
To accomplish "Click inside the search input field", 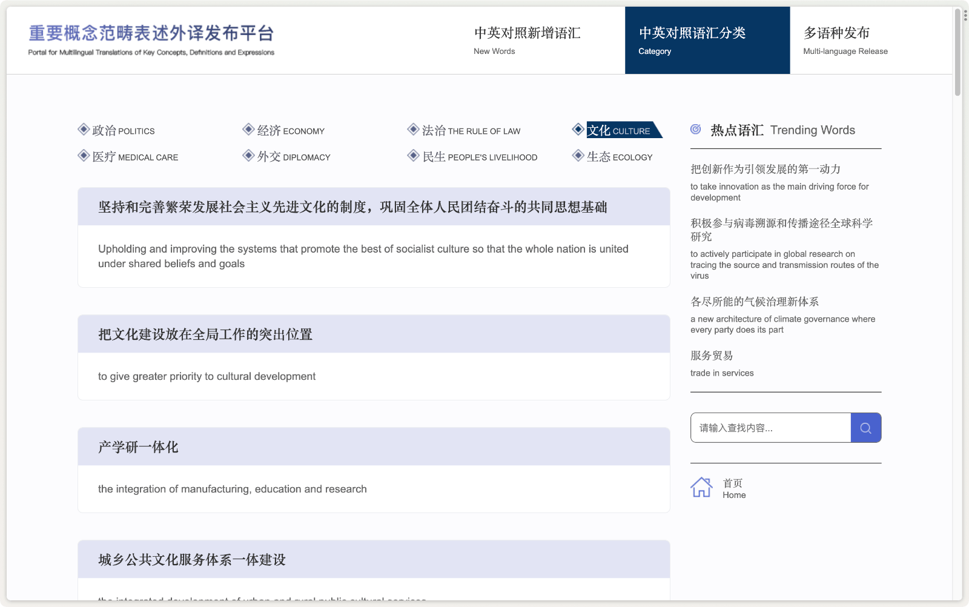I will [769, 428].
